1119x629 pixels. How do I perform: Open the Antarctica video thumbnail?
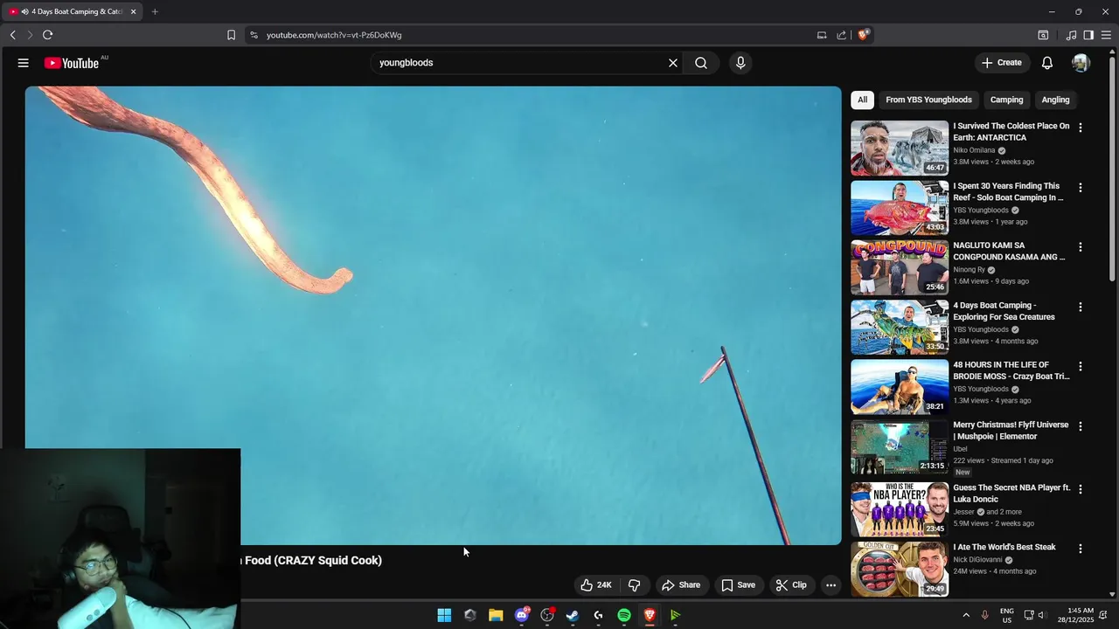pos(900,149)
